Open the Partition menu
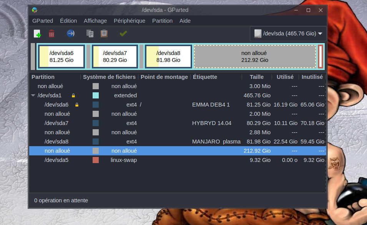Viewport: 367px width, 225px height. click(x=162, y=21)
